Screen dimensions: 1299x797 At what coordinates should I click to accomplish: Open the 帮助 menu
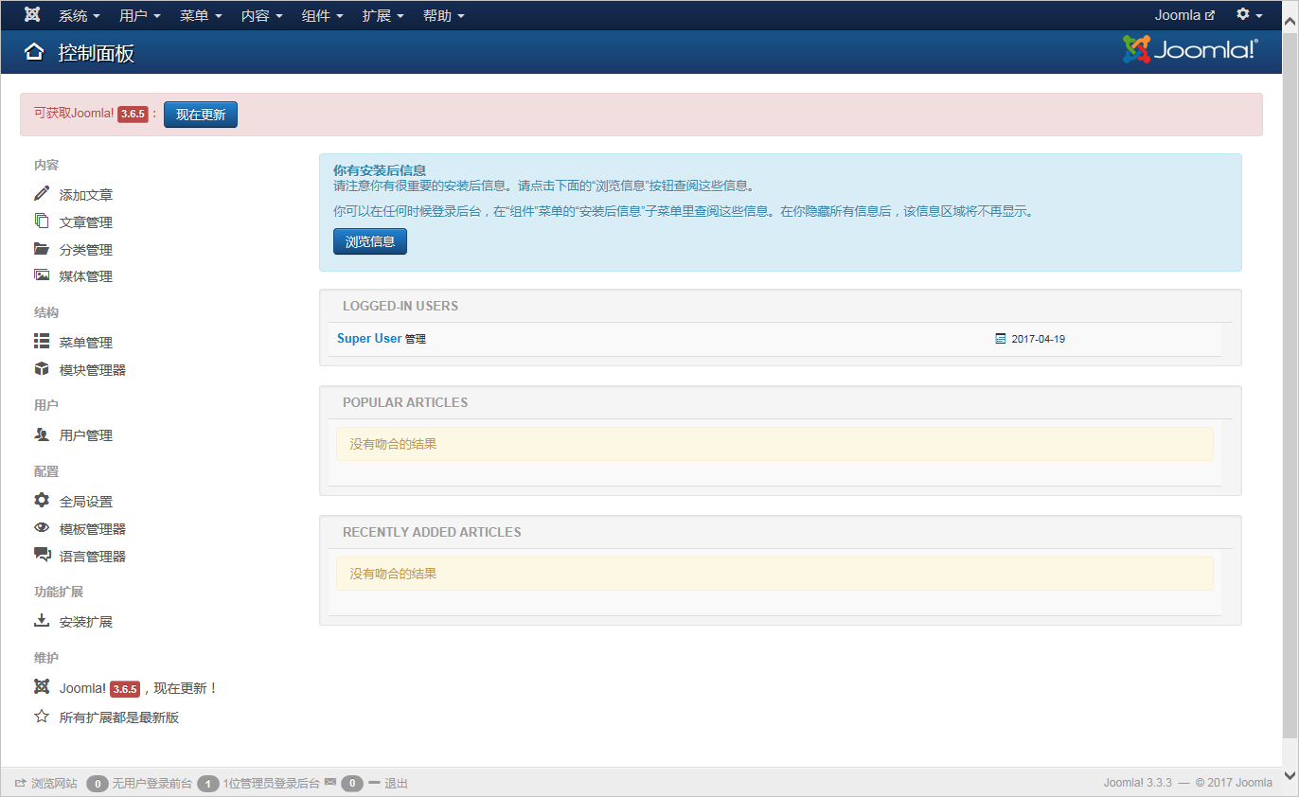click(443, 15)
